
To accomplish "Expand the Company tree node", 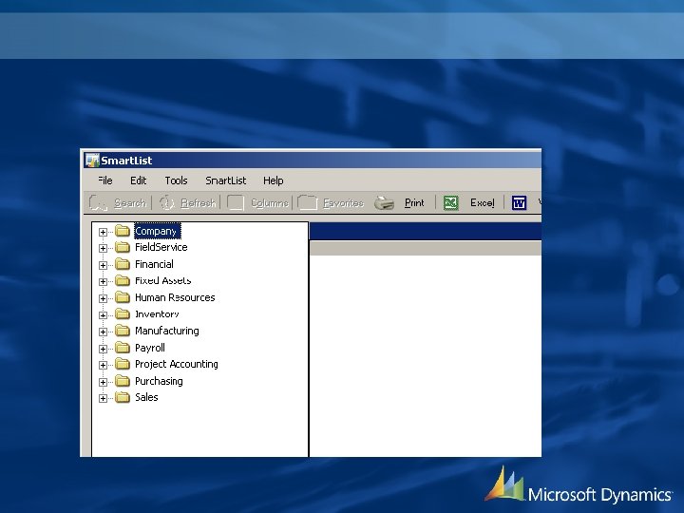I will point(103,232).
